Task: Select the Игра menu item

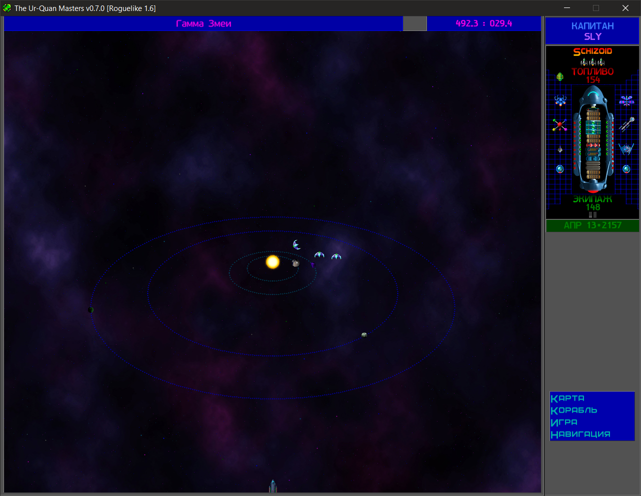Action: click(x=564, y=422)
